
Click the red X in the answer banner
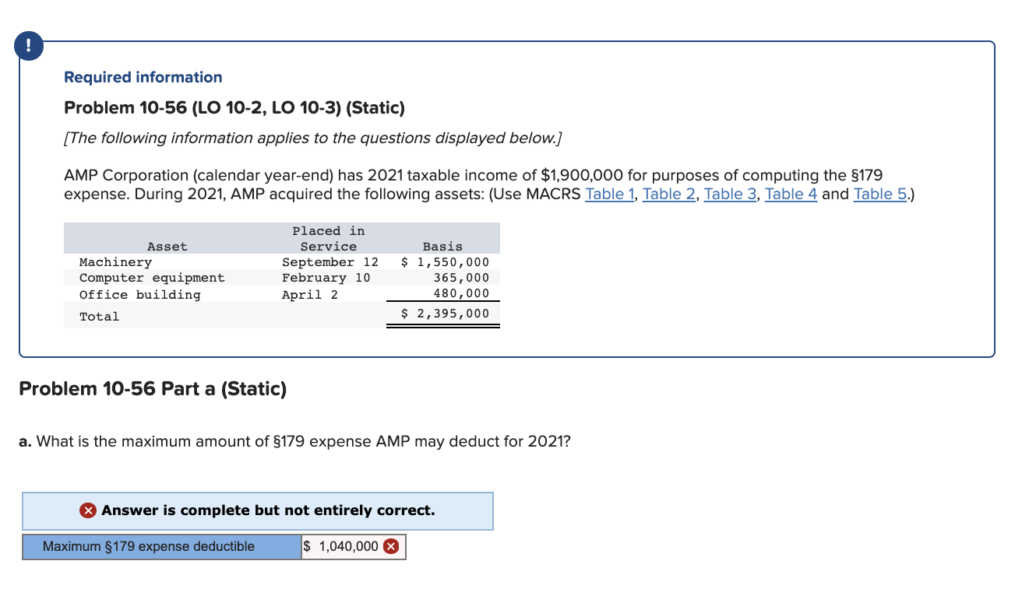[87, 510]
